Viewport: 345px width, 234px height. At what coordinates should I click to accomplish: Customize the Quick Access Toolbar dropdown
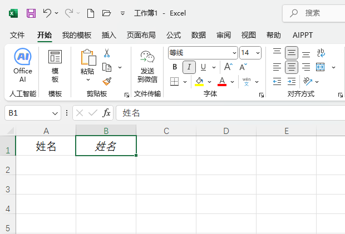coord(122,13)
